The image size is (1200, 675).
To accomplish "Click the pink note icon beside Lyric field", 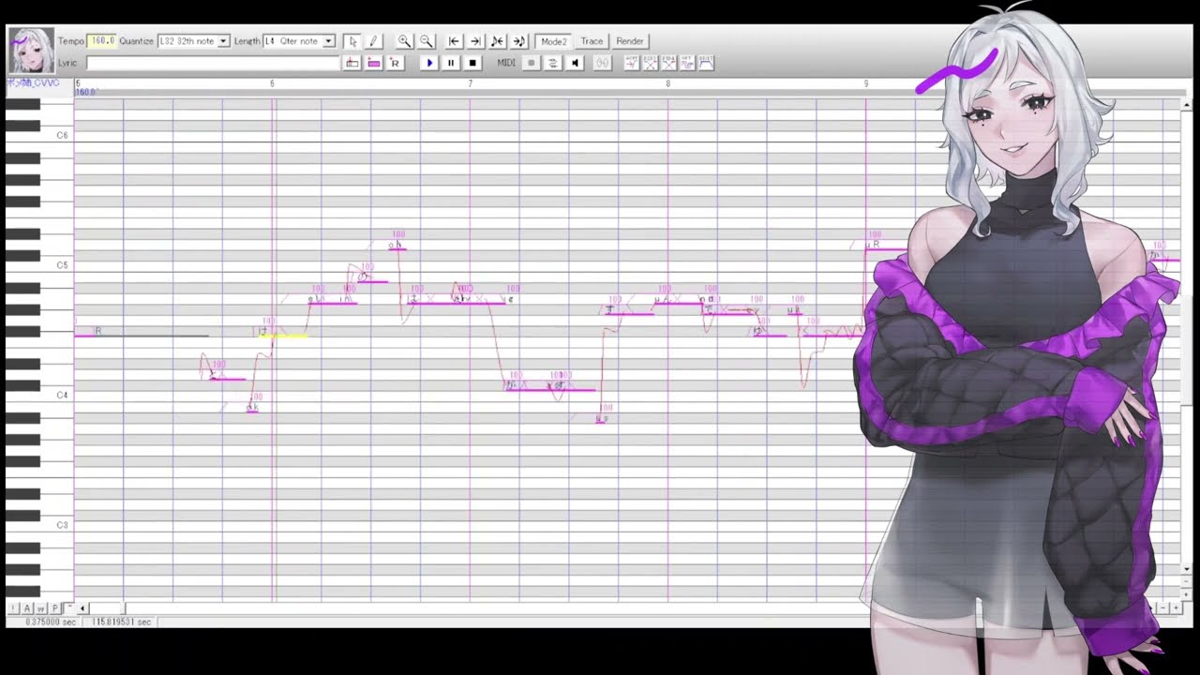I will click(373, 63).
